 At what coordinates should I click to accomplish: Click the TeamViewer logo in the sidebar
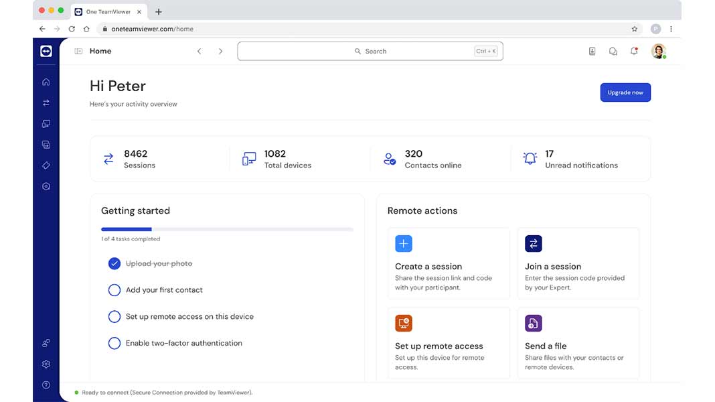[x=46, y=51]
